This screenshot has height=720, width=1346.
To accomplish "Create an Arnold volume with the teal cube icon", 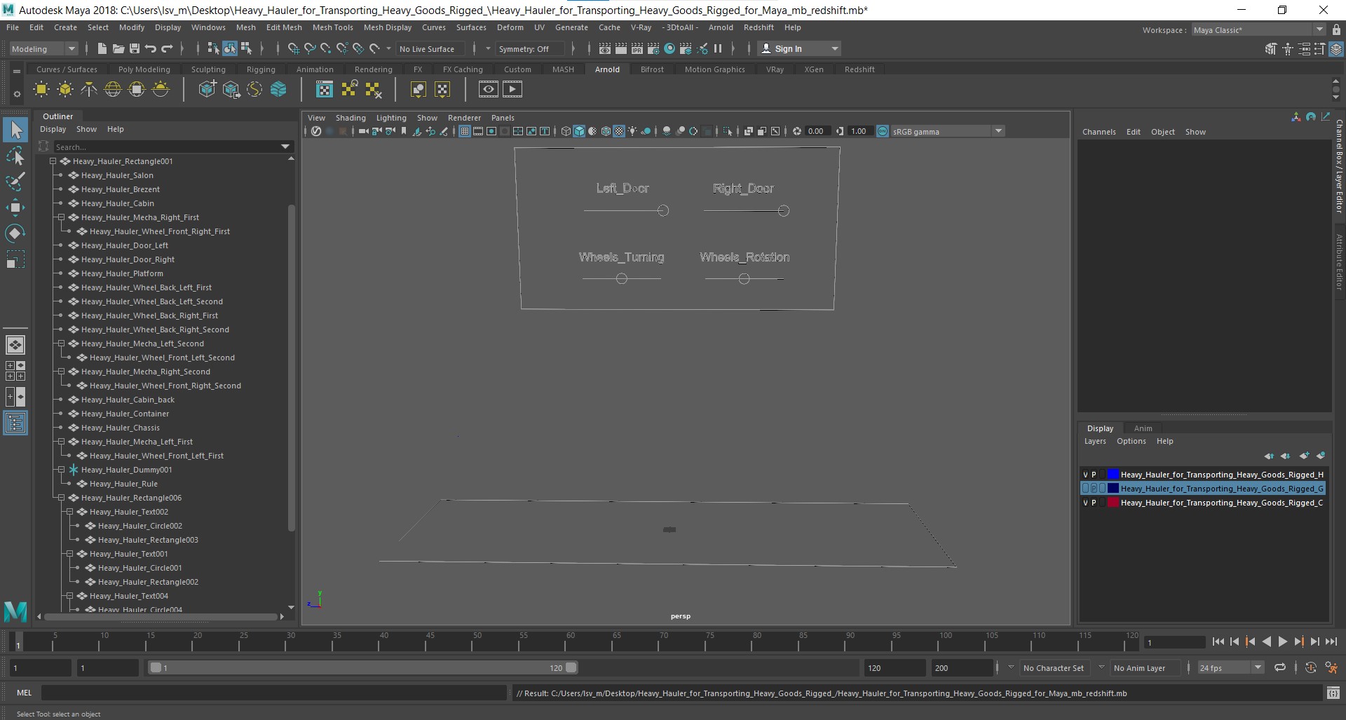I will [x=278, y=89].
